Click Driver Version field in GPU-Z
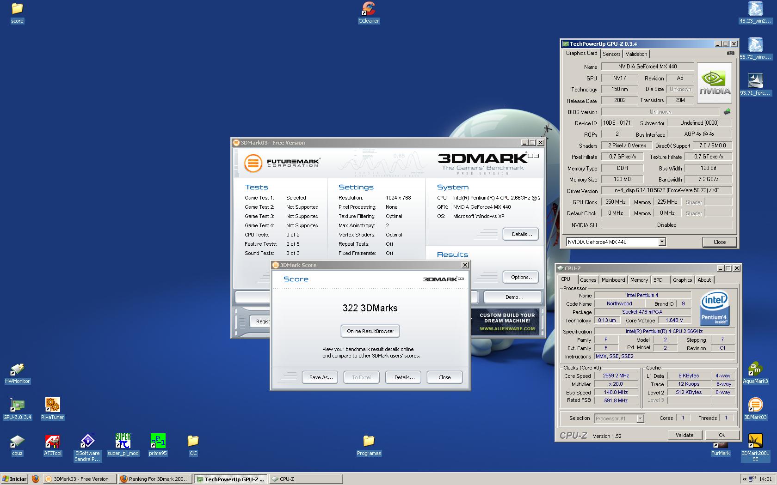Screen dimensions: 777x485 coord(666,190)
